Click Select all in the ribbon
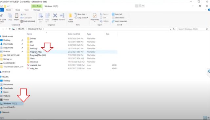The width and height of the screenshot is (210, 120). click(x=117, y=14)
